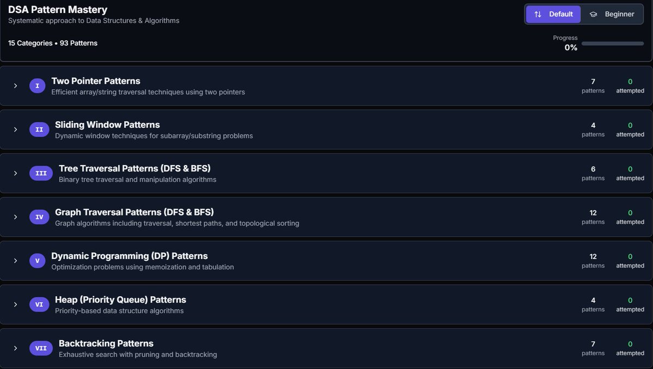Click the '15 Categories • 93 Patterns' summary

(x=53, y=43)
